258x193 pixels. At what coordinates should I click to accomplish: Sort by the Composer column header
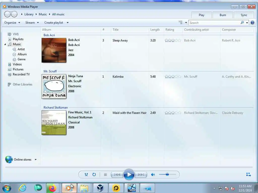point(237,30)
